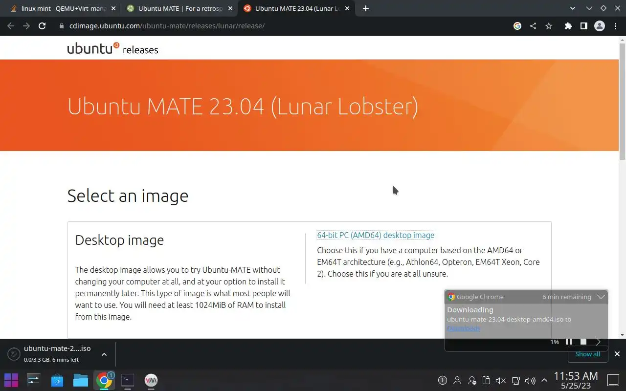This screenshot has height=391, width=626.
Task: Click Show all downloads
Action: [588, 354]
